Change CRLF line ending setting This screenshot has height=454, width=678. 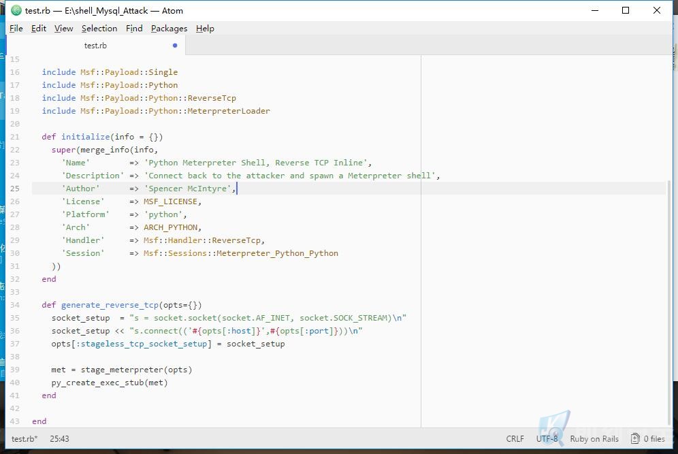point(515,439)
